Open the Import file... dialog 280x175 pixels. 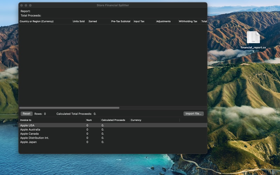coord(194,114)
